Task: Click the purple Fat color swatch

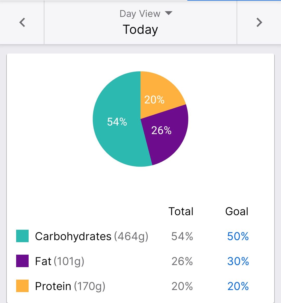Action: (x=22, y=261)
